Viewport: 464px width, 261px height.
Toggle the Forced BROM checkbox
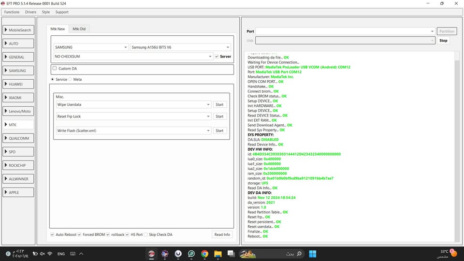coord(79,234)
